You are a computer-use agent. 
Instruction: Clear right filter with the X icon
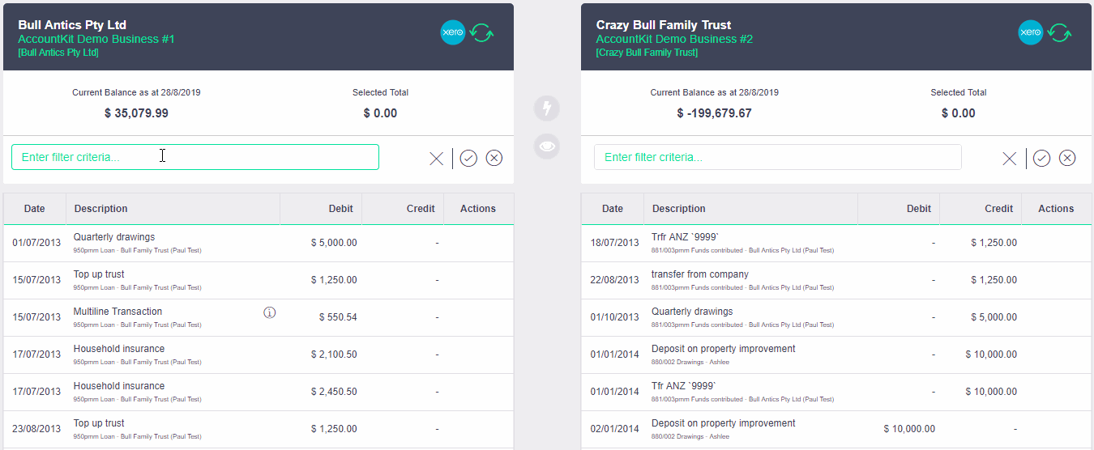click(x=1009, y=159)
